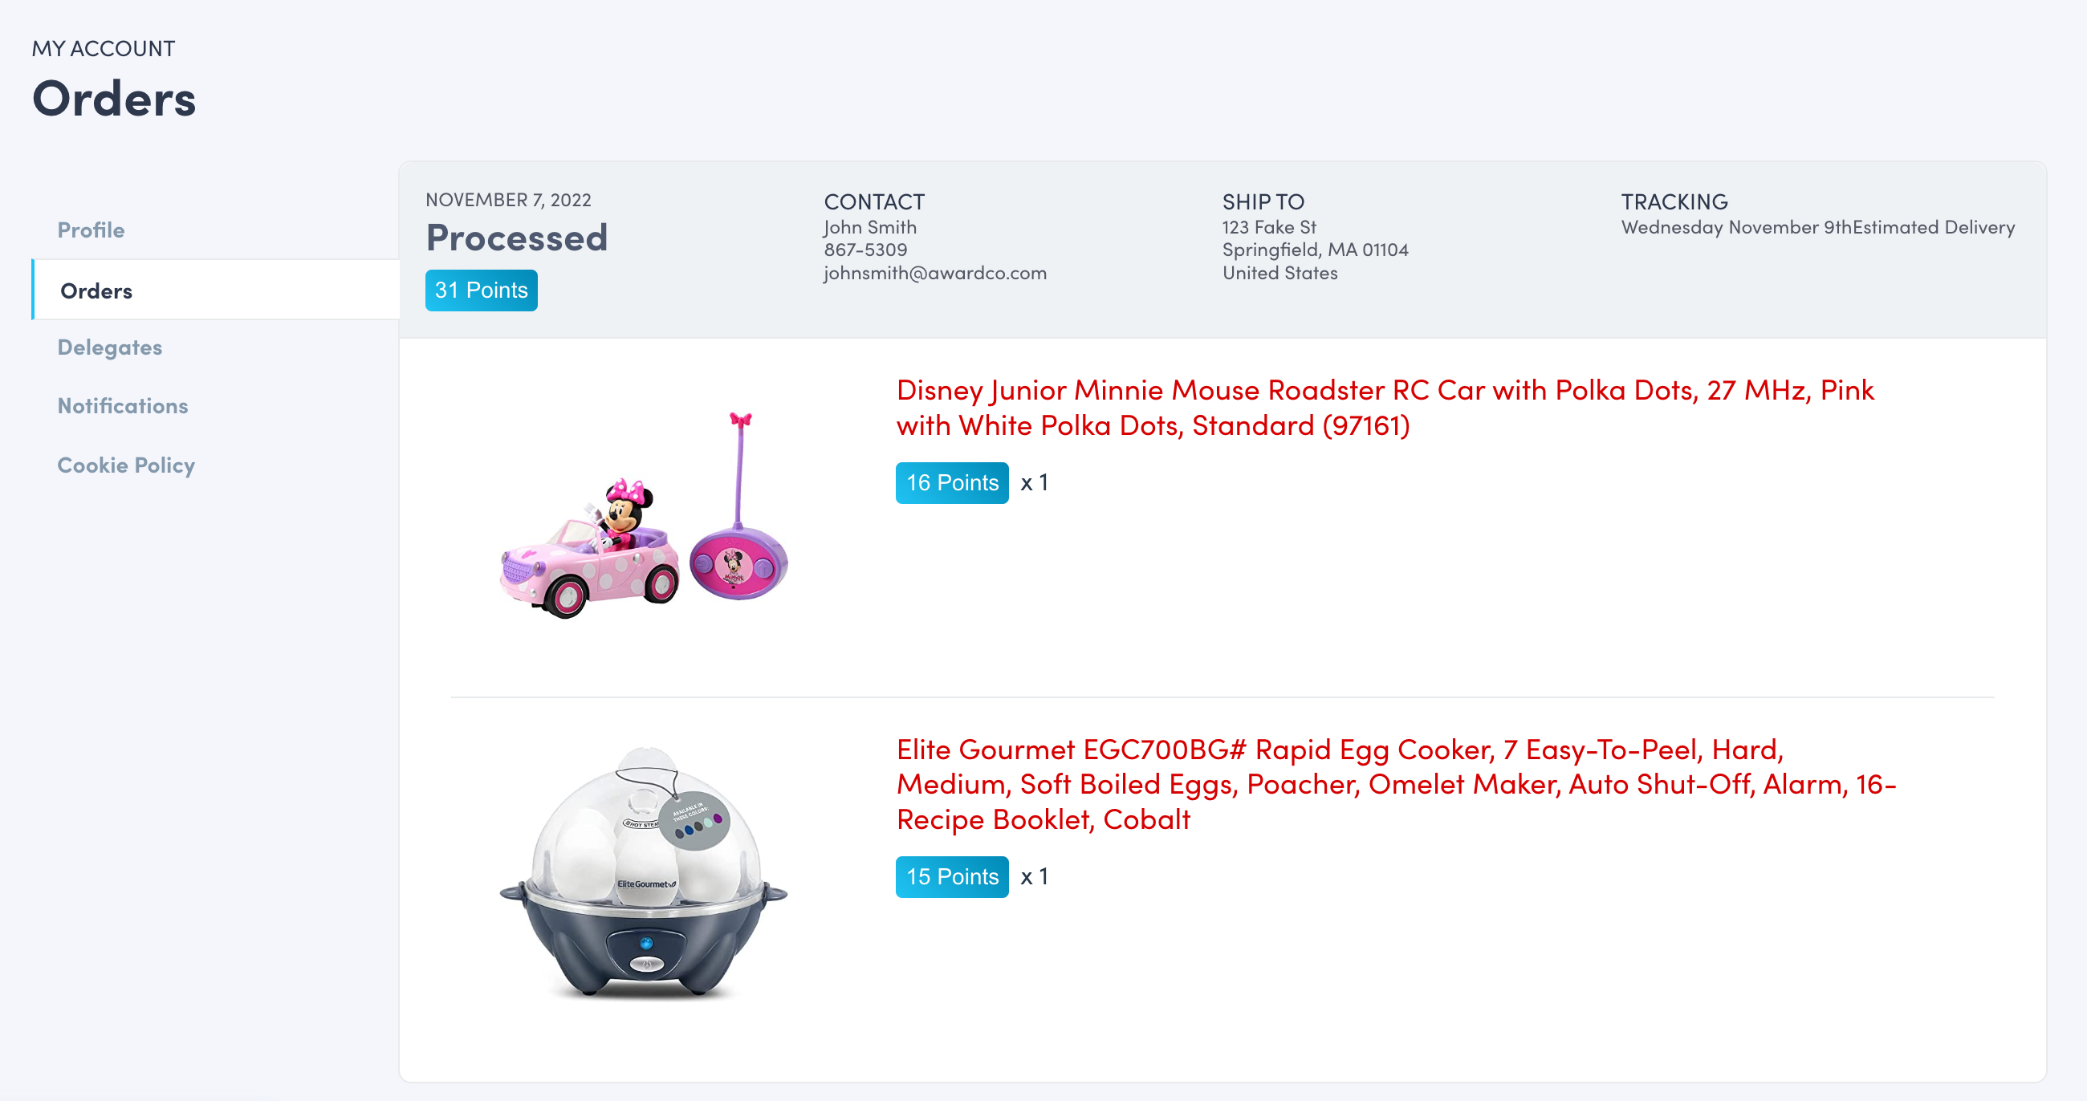Open the Elite Gourmet Egg Cooker link
Viewport: 2087px width, 1101px height.
point(1395,784)
